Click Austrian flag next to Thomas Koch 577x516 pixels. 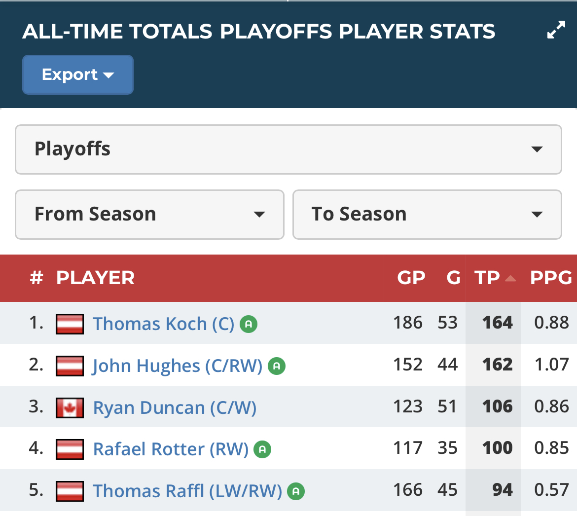point(70,324)
